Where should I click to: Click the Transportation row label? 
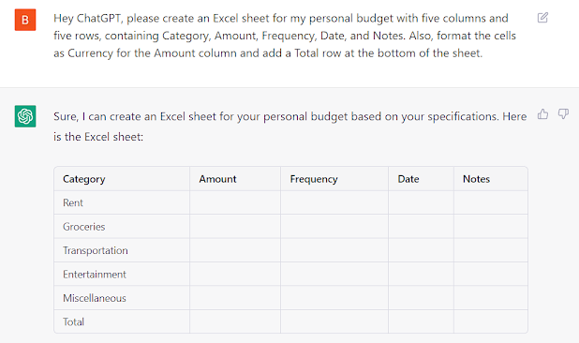click(96, 250)
